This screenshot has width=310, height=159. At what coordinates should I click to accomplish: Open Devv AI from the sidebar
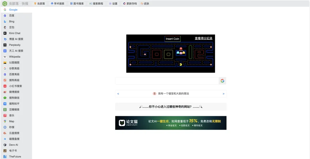pos(13,145)
